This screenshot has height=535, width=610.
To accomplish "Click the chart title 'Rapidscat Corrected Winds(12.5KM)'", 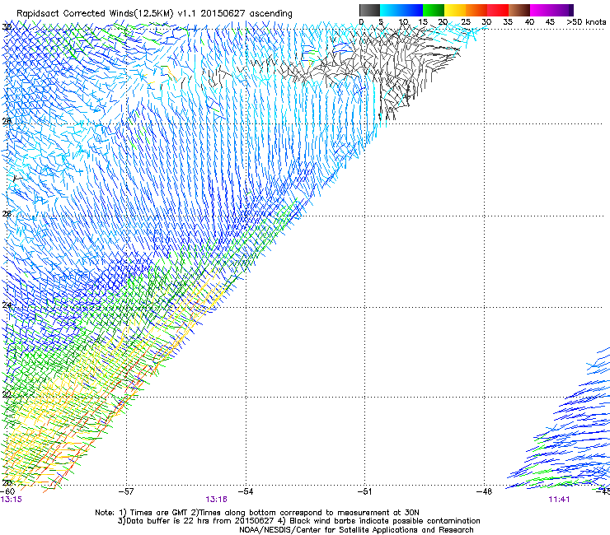I will (95, 14).
